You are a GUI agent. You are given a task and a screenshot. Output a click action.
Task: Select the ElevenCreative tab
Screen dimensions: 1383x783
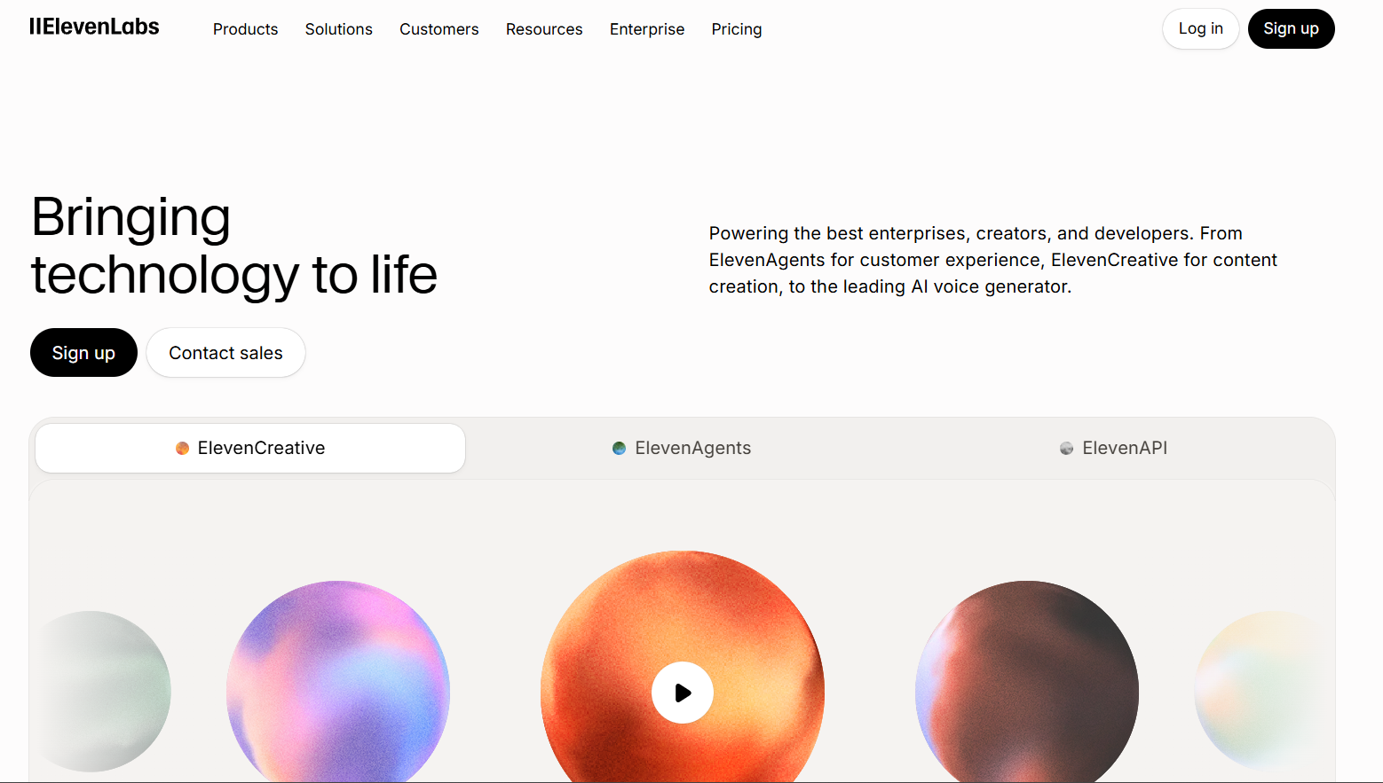click(250, 448)
